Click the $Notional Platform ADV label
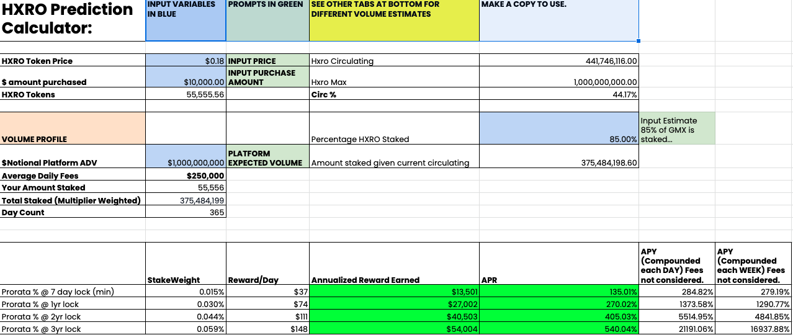This screenshot has width=793, height=335. 73,157
